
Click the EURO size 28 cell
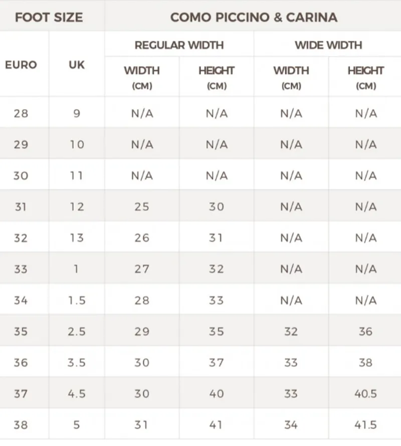pyautogui.click(x=21, y=113)
